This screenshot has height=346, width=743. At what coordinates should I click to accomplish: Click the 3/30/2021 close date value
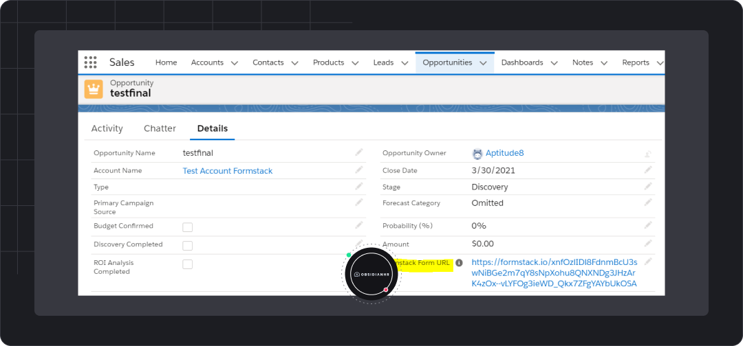tap(493, 171)
